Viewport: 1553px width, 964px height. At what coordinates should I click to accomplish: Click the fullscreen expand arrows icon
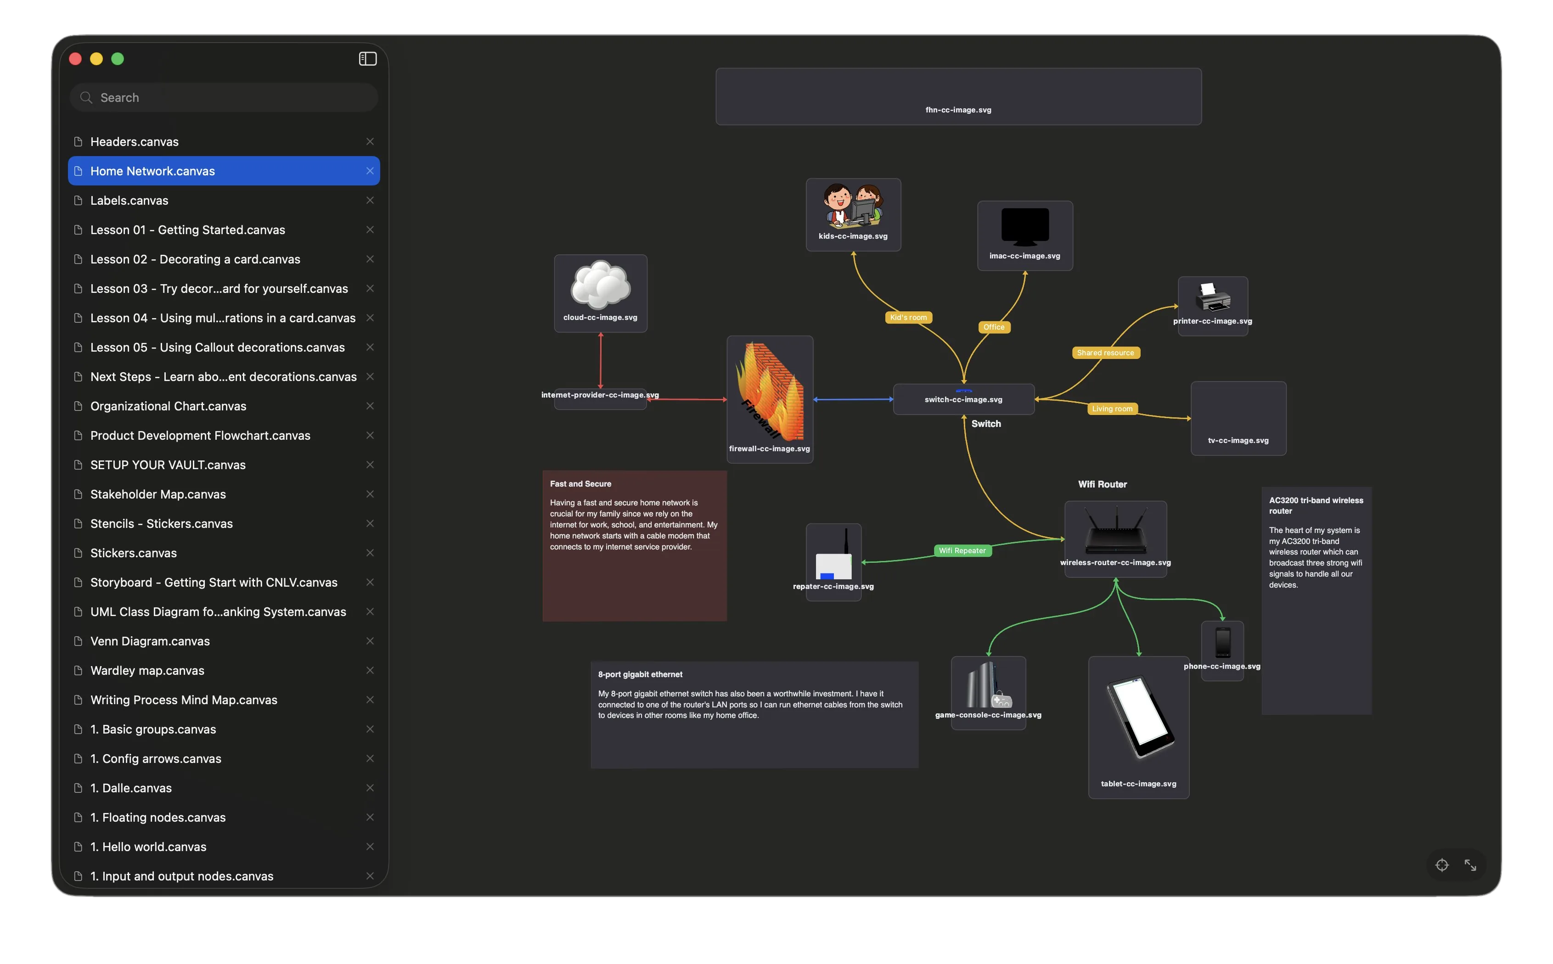click(1470, 865)
